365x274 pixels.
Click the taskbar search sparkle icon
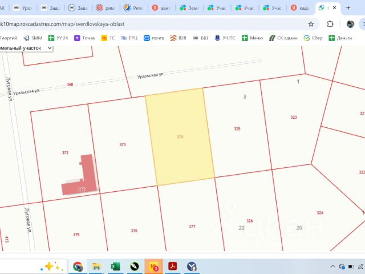click(52, 267)
